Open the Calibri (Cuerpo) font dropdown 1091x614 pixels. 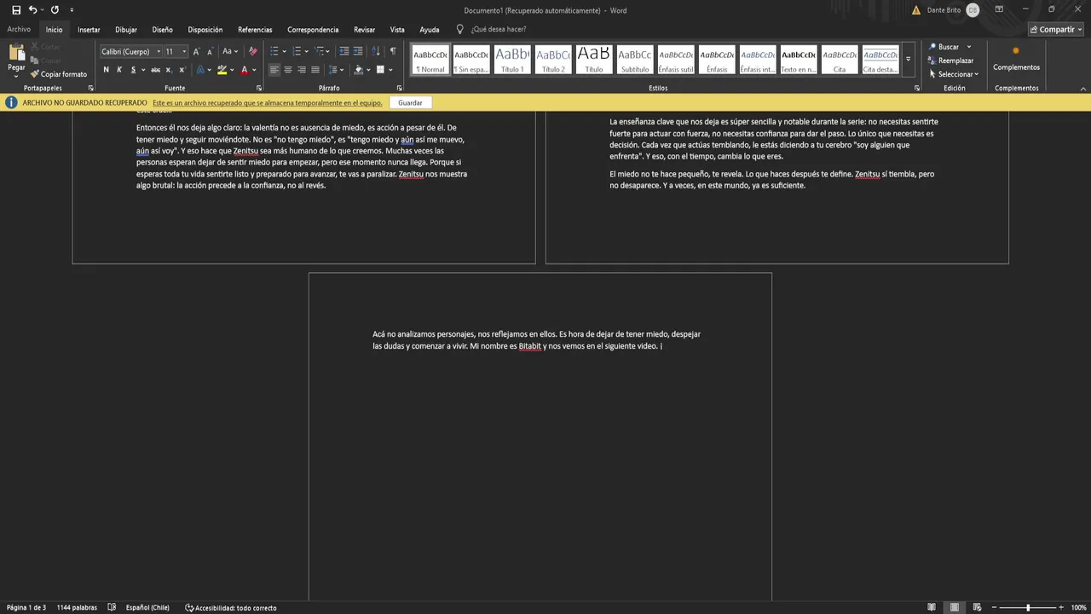pos(158,51)
